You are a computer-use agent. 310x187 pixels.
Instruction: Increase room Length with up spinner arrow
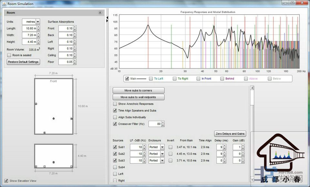[x=38, y=27]
